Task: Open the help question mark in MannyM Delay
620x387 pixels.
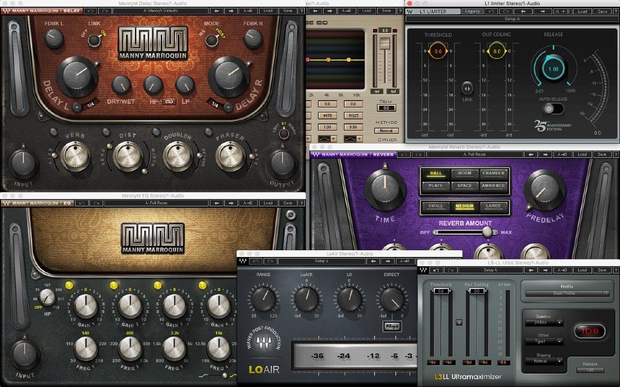Action: [301, 11]
